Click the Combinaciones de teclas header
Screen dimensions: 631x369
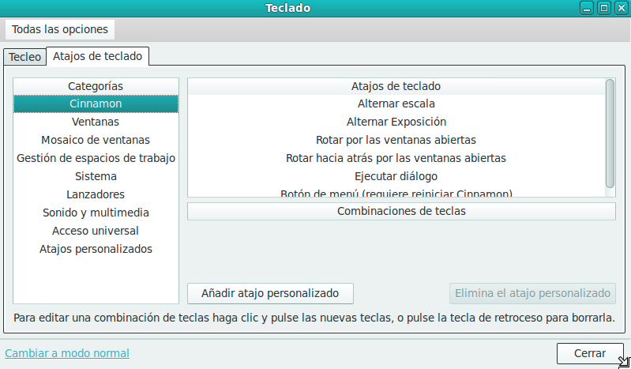(x=401, y=211)
